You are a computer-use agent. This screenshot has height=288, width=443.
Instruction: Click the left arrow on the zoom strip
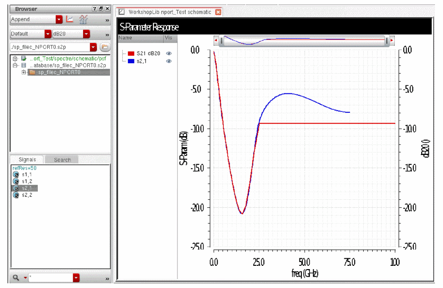(216, 41)
